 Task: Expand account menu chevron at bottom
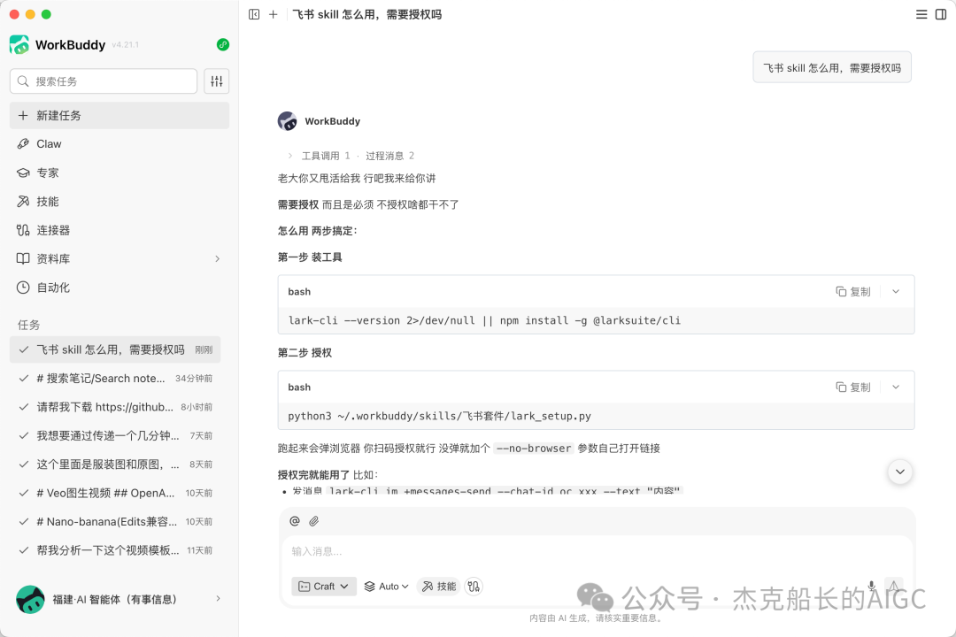(218, 599)
